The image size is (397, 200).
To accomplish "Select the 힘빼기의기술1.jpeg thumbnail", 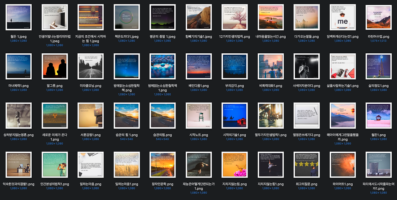I will 198,17.
